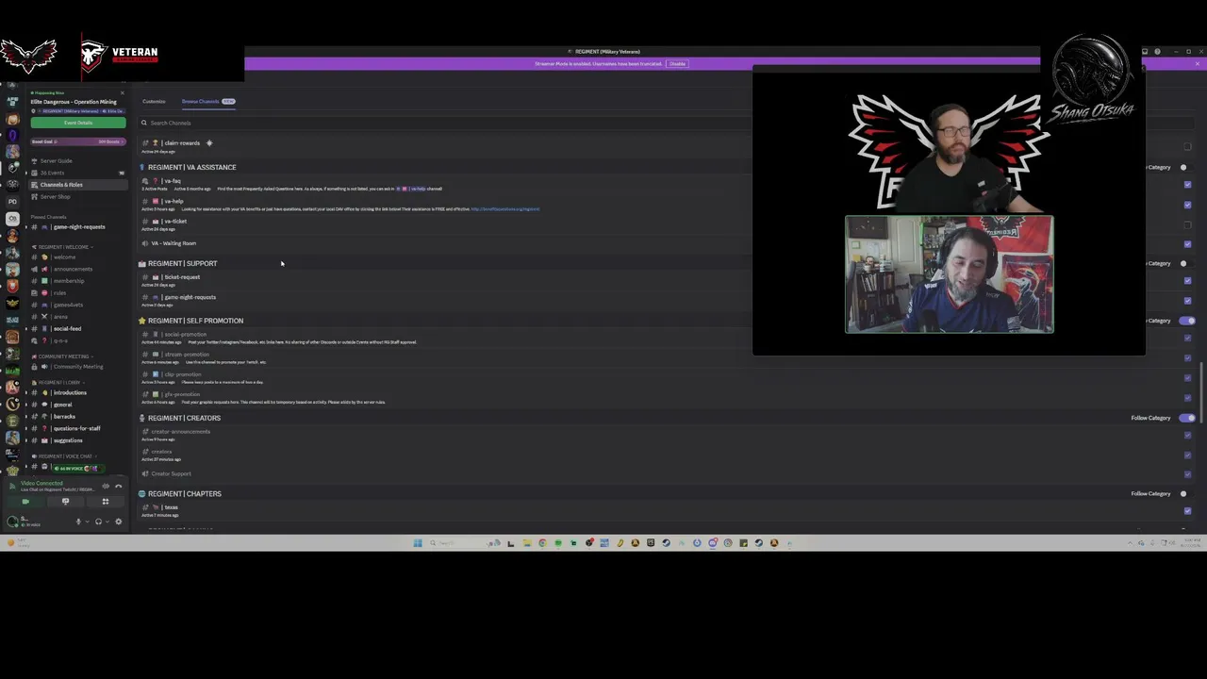Open Steam from the taskbar

[x=666, y=542]
